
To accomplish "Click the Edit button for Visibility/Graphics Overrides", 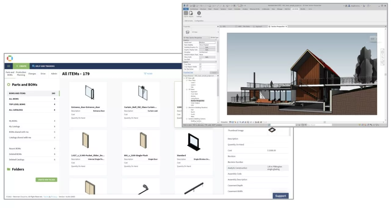I will (x=207, y=47).
